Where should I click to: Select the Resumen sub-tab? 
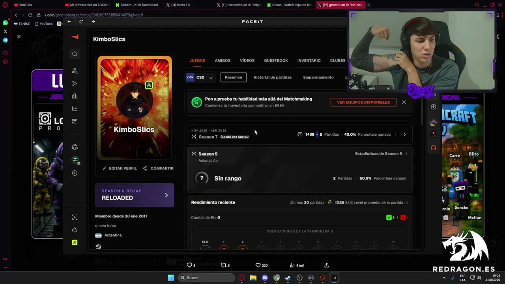coord(234,77)
